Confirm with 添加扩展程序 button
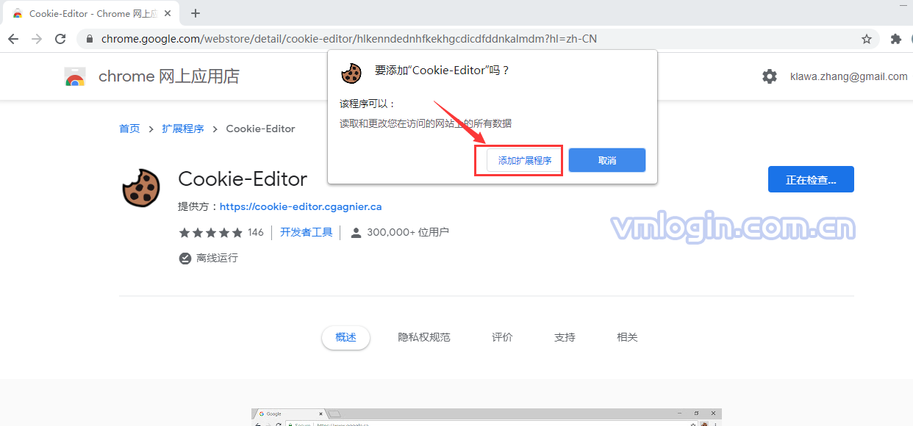The height and width of the screenshot is (426, 913). pyautogui.click(x=525, y=160)
